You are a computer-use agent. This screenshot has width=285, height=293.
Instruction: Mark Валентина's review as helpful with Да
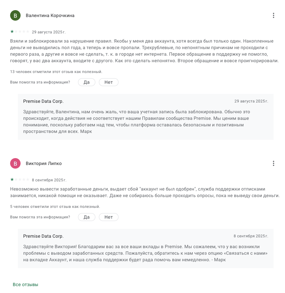[87, 82]
